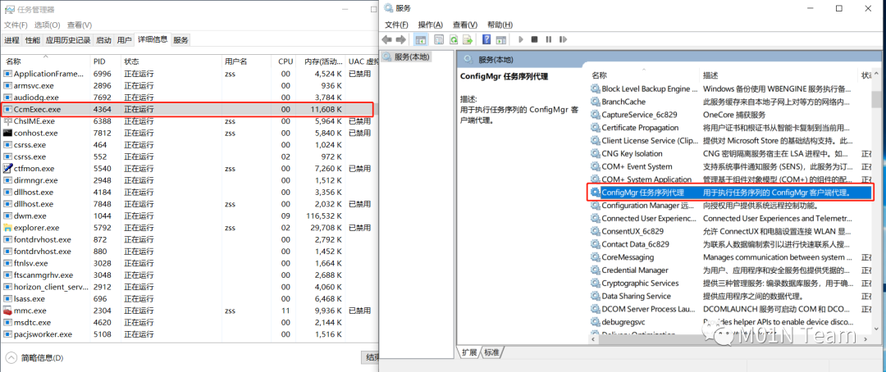Viewport: 886px width, 372px height.
Task: Click the Forward arrow in Services toolbar
Action: click(x=400, y=39)
